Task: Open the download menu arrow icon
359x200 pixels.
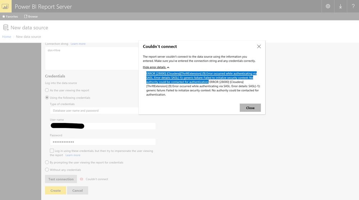Action: tap(340, 6)
